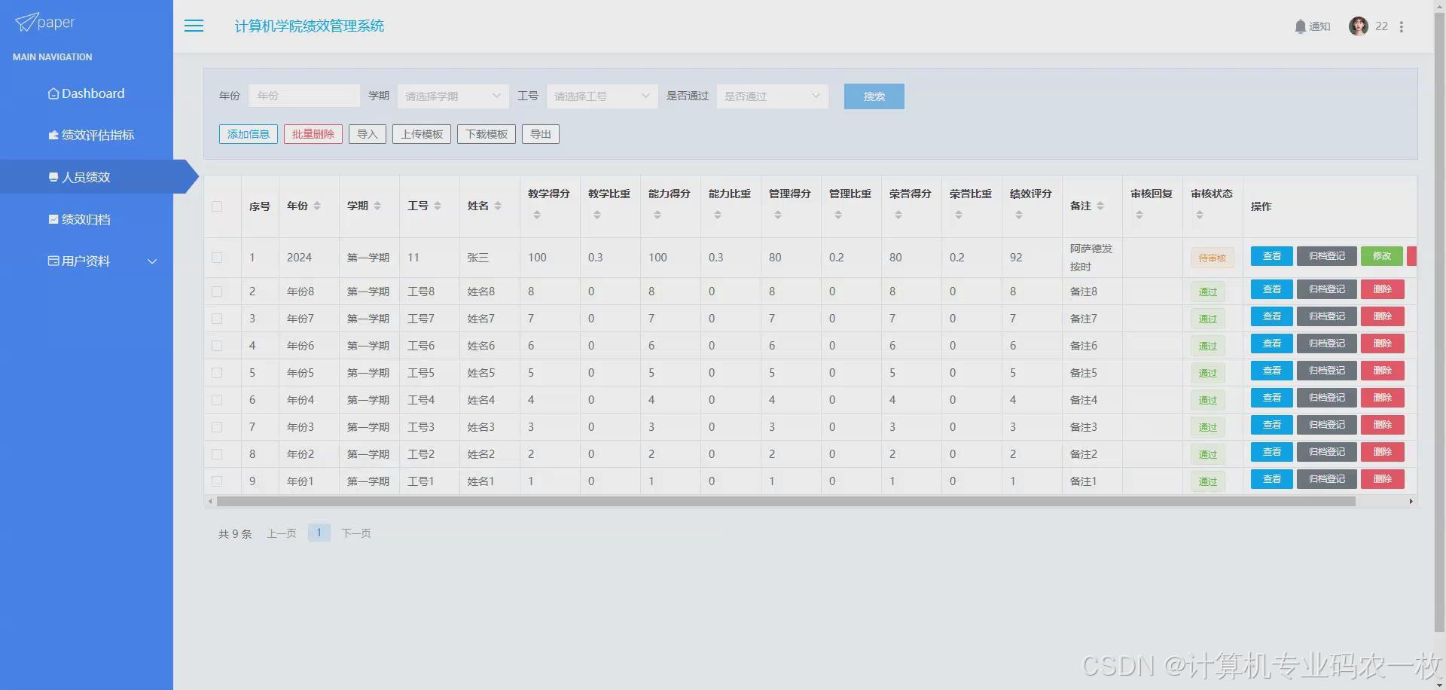Click 上一页 previous page link
The width and height of the screenshot is (1446, 690).
pyautogui.click(x=282, y=533)
